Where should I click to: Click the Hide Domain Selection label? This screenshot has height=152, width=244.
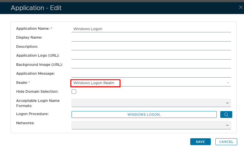[x=37, y=92]
